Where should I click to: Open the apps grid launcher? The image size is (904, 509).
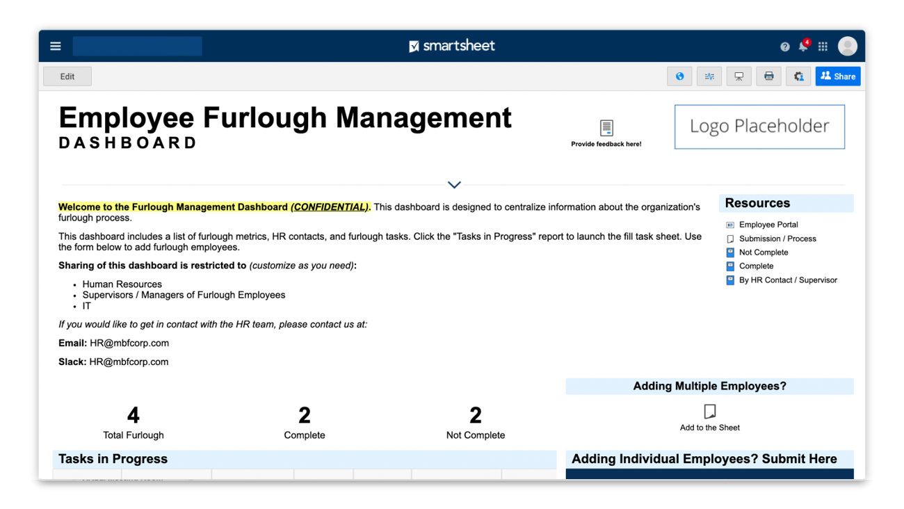point(823,47)
